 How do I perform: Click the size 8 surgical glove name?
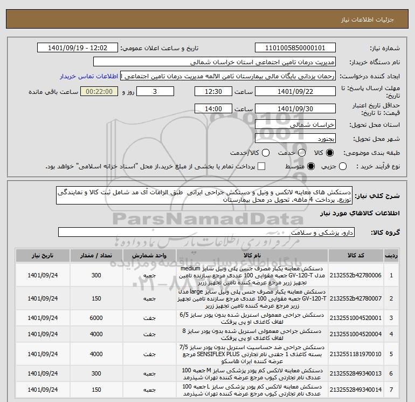click(252, 334)
